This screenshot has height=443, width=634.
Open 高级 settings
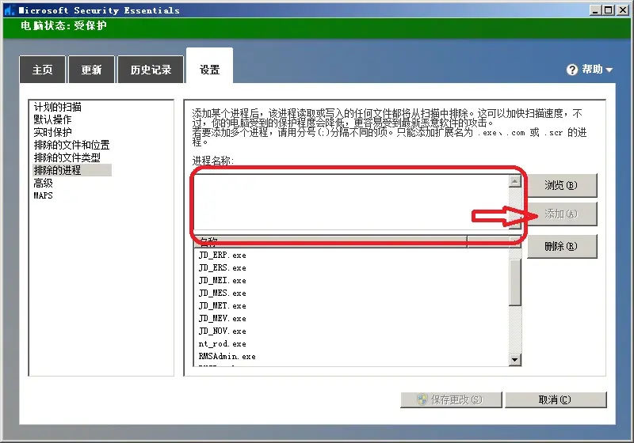(x=44, y=184)
